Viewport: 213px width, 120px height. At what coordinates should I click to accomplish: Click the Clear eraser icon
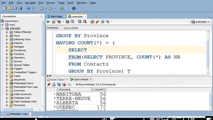click(x=98, y=22)
